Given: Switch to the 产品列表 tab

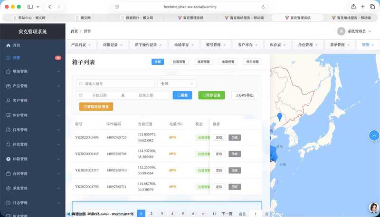Looking at the screenshot, I should click(x=78, y=45).
